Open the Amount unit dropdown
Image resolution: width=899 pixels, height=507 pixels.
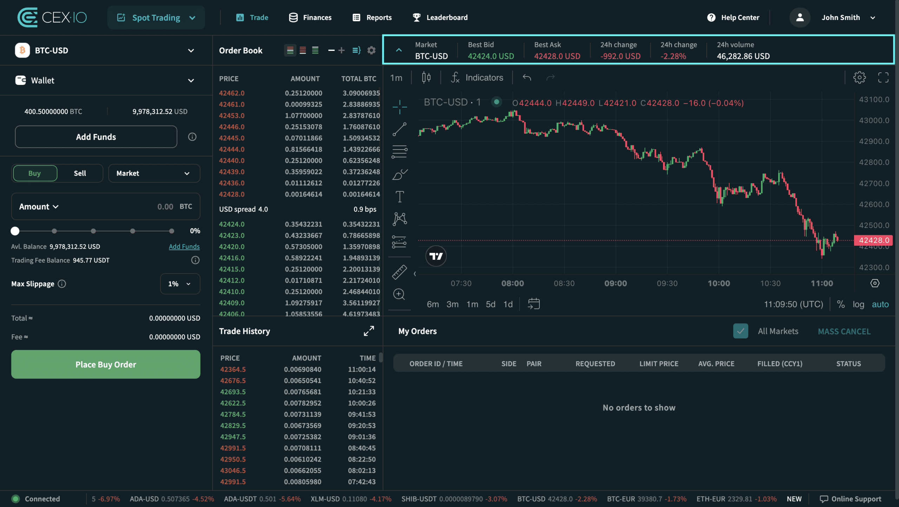(x=39, y=206)
